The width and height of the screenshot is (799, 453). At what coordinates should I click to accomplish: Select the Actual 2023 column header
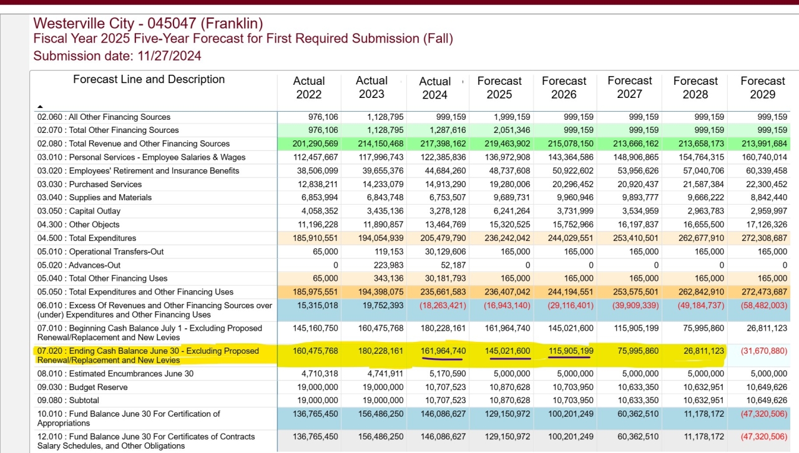(x=371, y=87)
